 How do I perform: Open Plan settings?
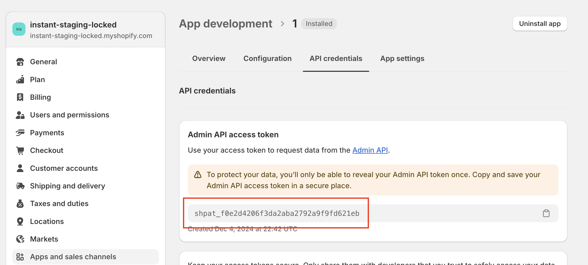tap(86, 79)
